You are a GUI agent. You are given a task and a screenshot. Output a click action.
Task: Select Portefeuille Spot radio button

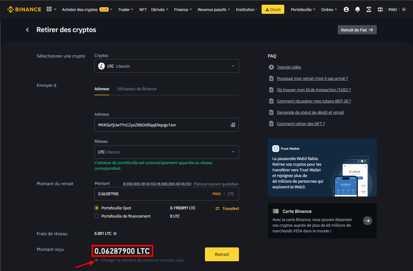coord(97,208)
